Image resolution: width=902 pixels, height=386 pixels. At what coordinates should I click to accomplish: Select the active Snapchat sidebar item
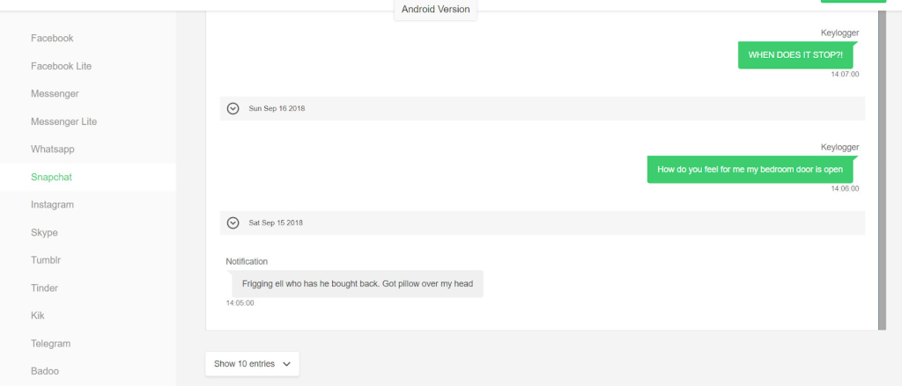[88, 177]
